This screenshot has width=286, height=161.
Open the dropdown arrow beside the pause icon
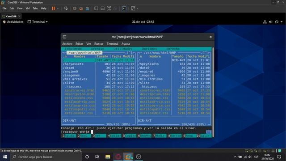pyautogui.click(x=58, y=8)
